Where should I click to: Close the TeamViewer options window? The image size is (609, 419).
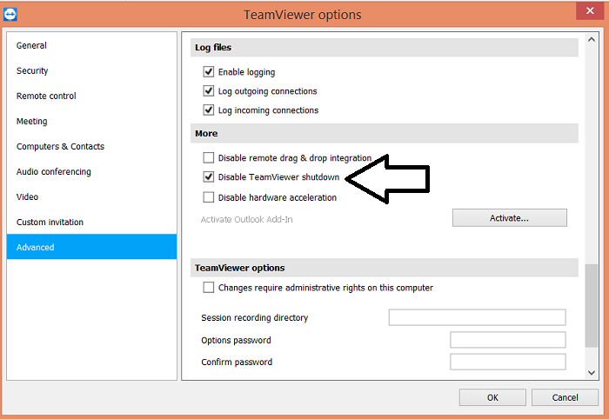(590, 10)
